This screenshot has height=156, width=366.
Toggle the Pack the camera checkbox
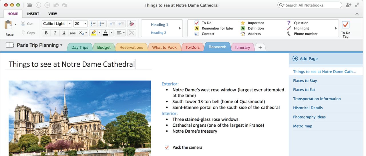pos(167,147)
